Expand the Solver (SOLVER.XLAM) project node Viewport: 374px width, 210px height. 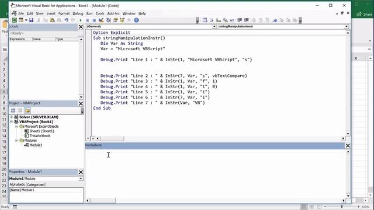pyautogui.click(x=12, y=117)
